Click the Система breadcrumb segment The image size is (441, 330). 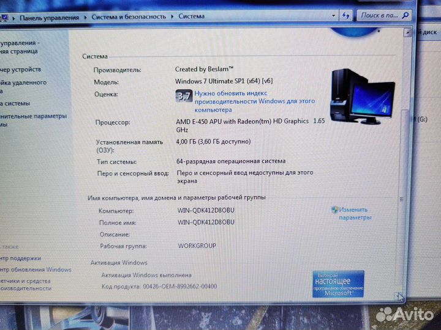coord(191,16)
